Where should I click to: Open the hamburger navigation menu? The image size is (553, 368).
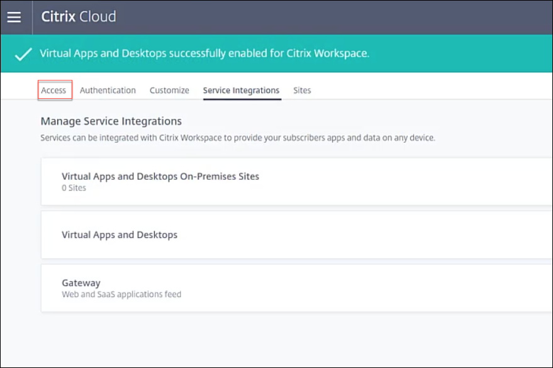pyautogui.click(x=14, y=17)
